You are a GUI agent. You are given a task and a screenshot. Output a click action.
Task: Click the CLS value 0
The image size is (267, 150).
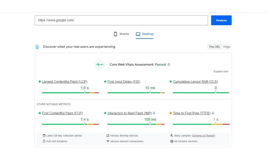click(216, 88)
